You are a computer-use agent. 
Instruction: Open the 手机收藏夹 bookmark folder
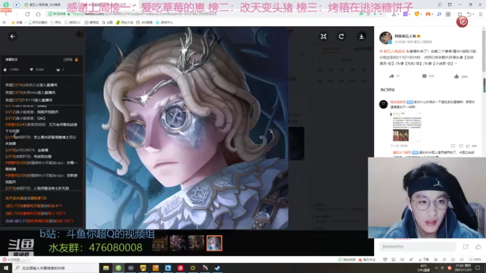(x=38, y=22)
